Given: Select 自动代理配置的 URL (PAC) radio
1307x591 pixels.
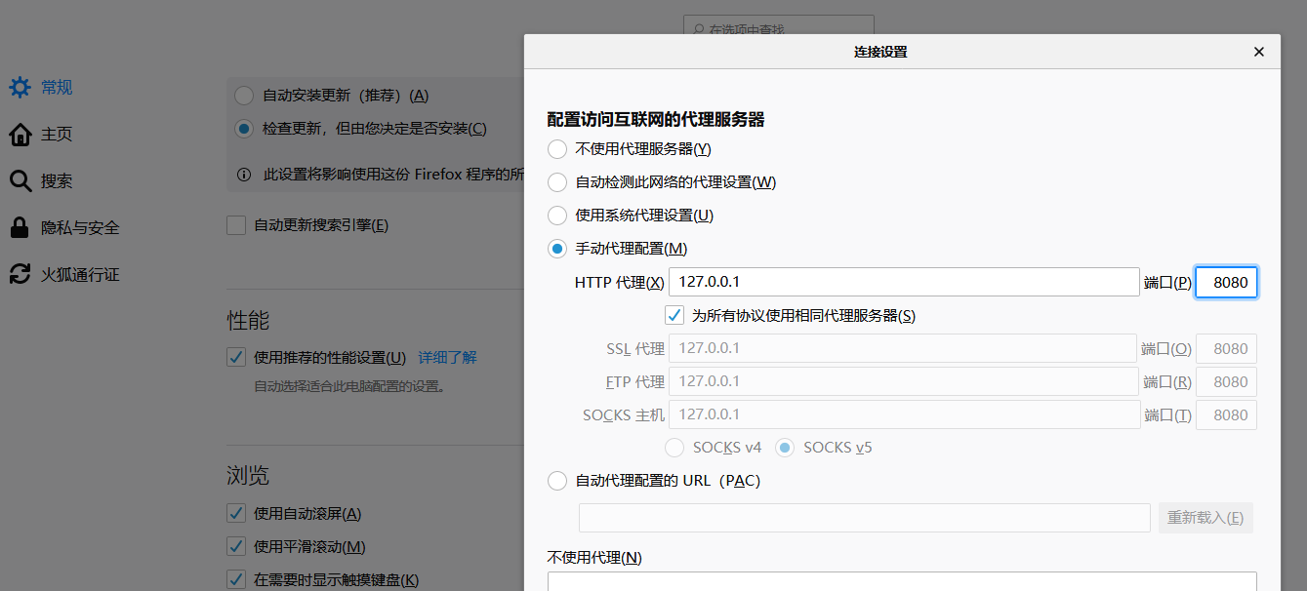Looking at the screenshot, I should point(557,481).
